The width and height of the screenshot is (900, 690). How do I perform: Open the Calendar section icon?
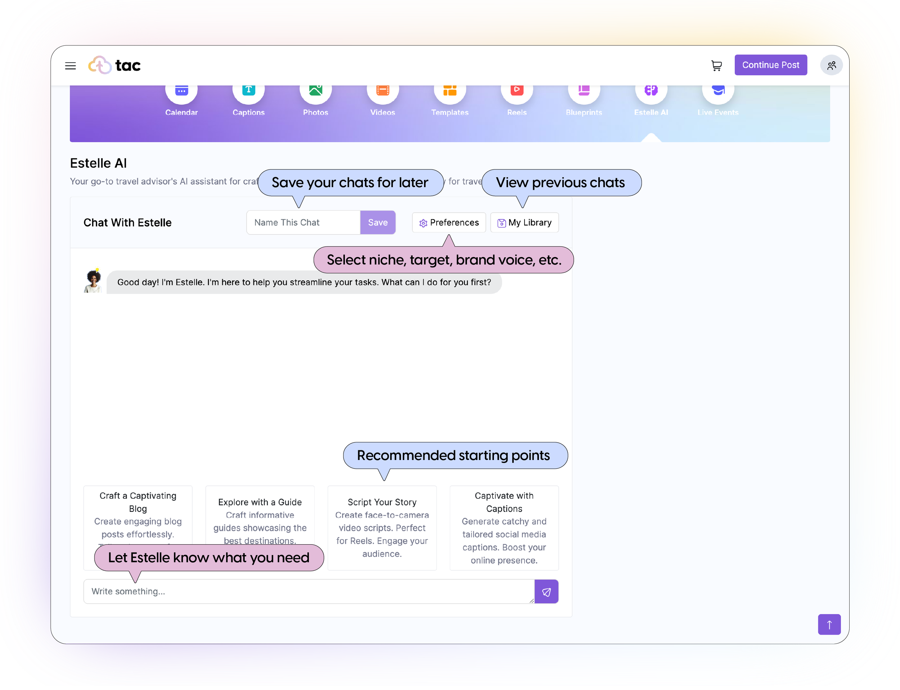181,92
